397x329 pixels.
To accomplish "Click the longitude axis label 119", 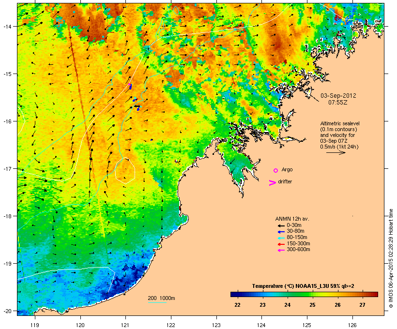I will click(x=35, y=325).
